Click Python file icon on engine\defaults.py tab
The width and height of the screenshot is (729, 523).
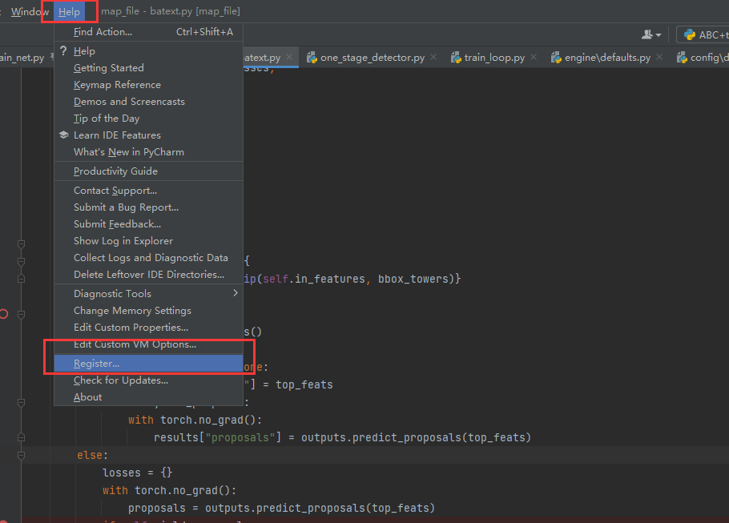(x=556, y=57)
